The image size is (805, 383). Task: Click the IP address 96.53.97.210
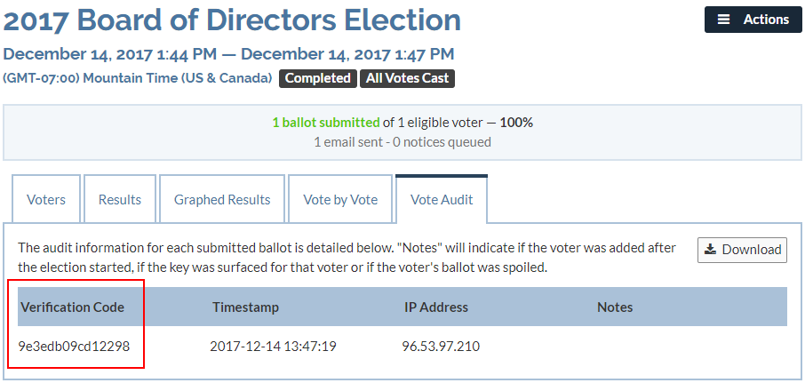(x=441, y=347)
